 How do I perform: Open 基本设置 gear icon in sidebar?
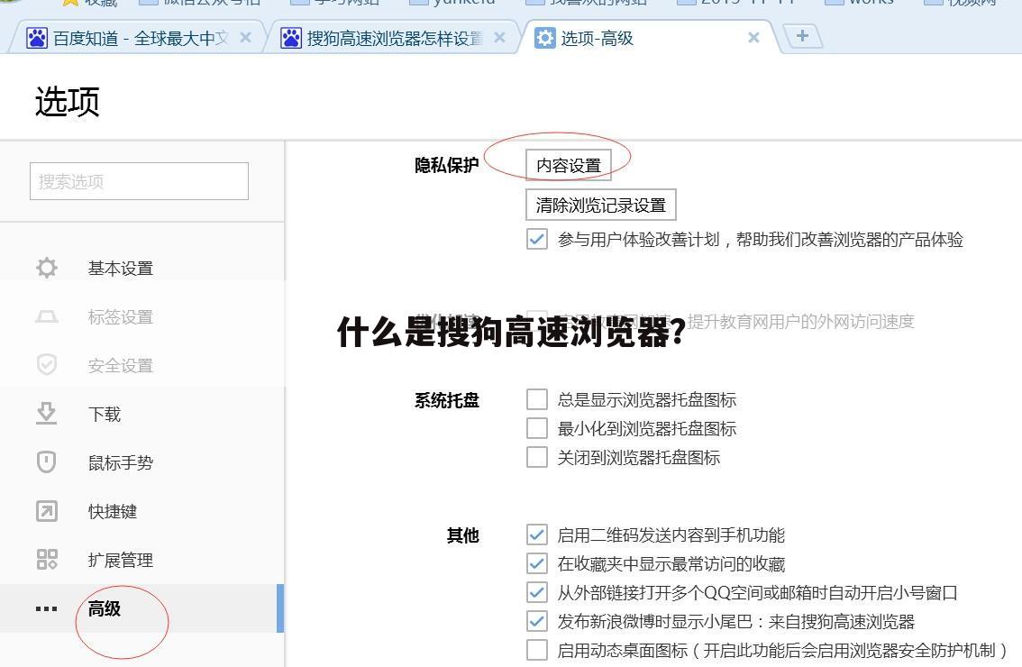pyautogui.click(x=47, y=268)
